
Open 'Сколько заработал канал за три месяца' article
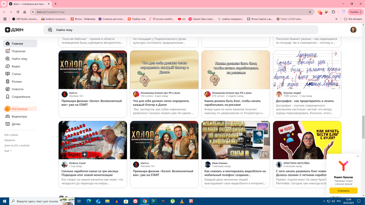point(90,173)
